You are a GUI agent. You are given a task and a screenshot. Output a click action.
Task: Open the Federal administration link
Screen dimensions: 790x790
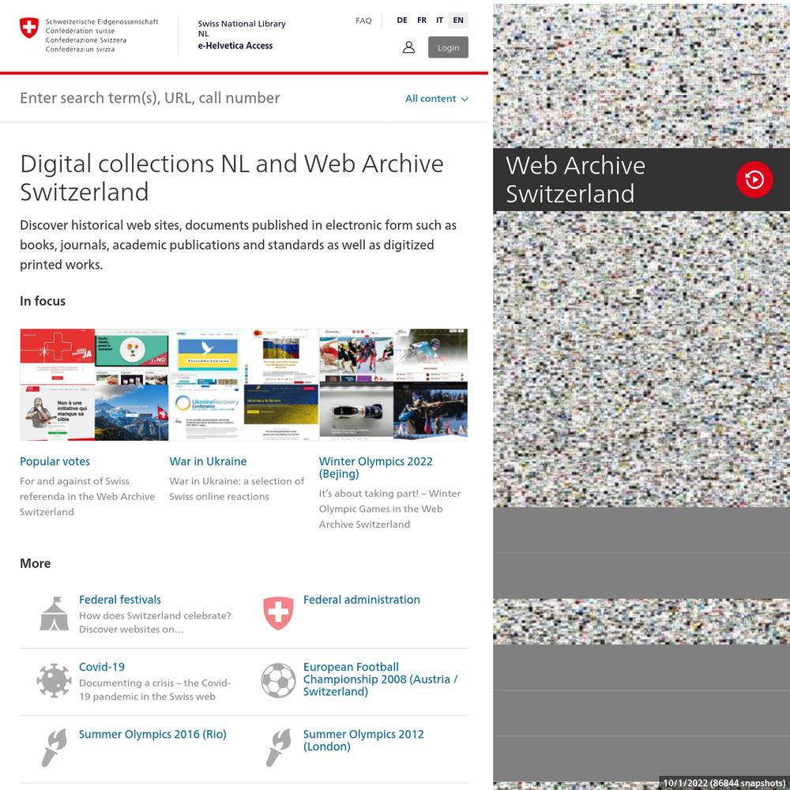[x=361, y=600]
